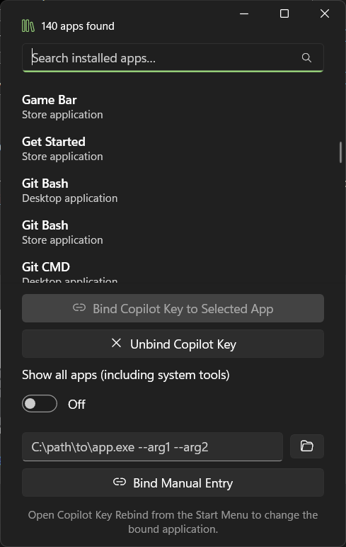This screenshot has width=346, height=547.
Task: Click the X icon on Unbind Copilot Key
Action: click(116, 343)
